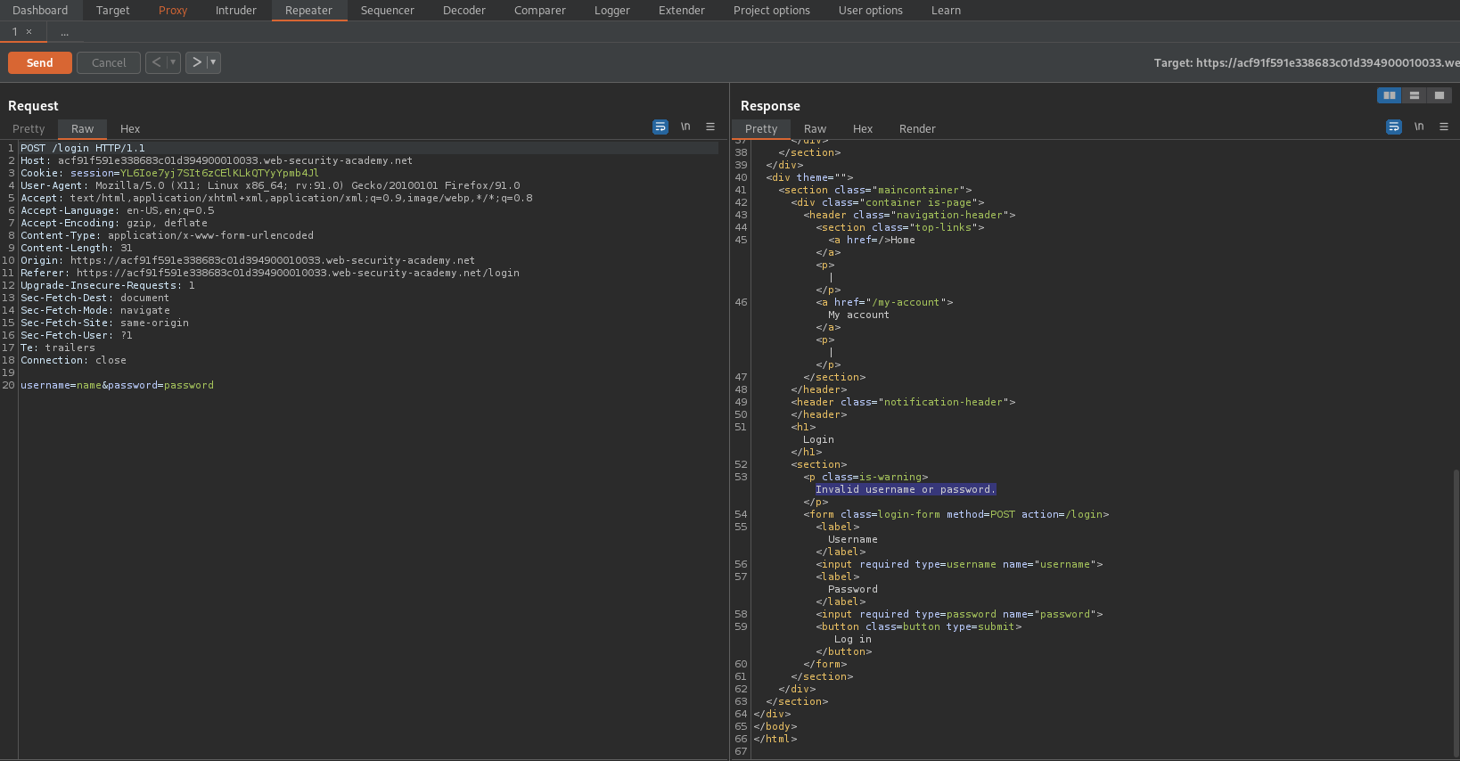The width and height of the screenshot is (1460, 761).
Task: Click the Content-Length: 31 line
Action: pyautogui.click(x=76, y=248)
